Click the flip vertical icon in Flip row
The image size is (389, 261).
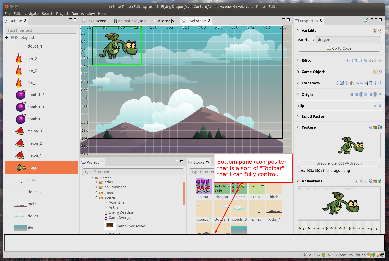380,106
